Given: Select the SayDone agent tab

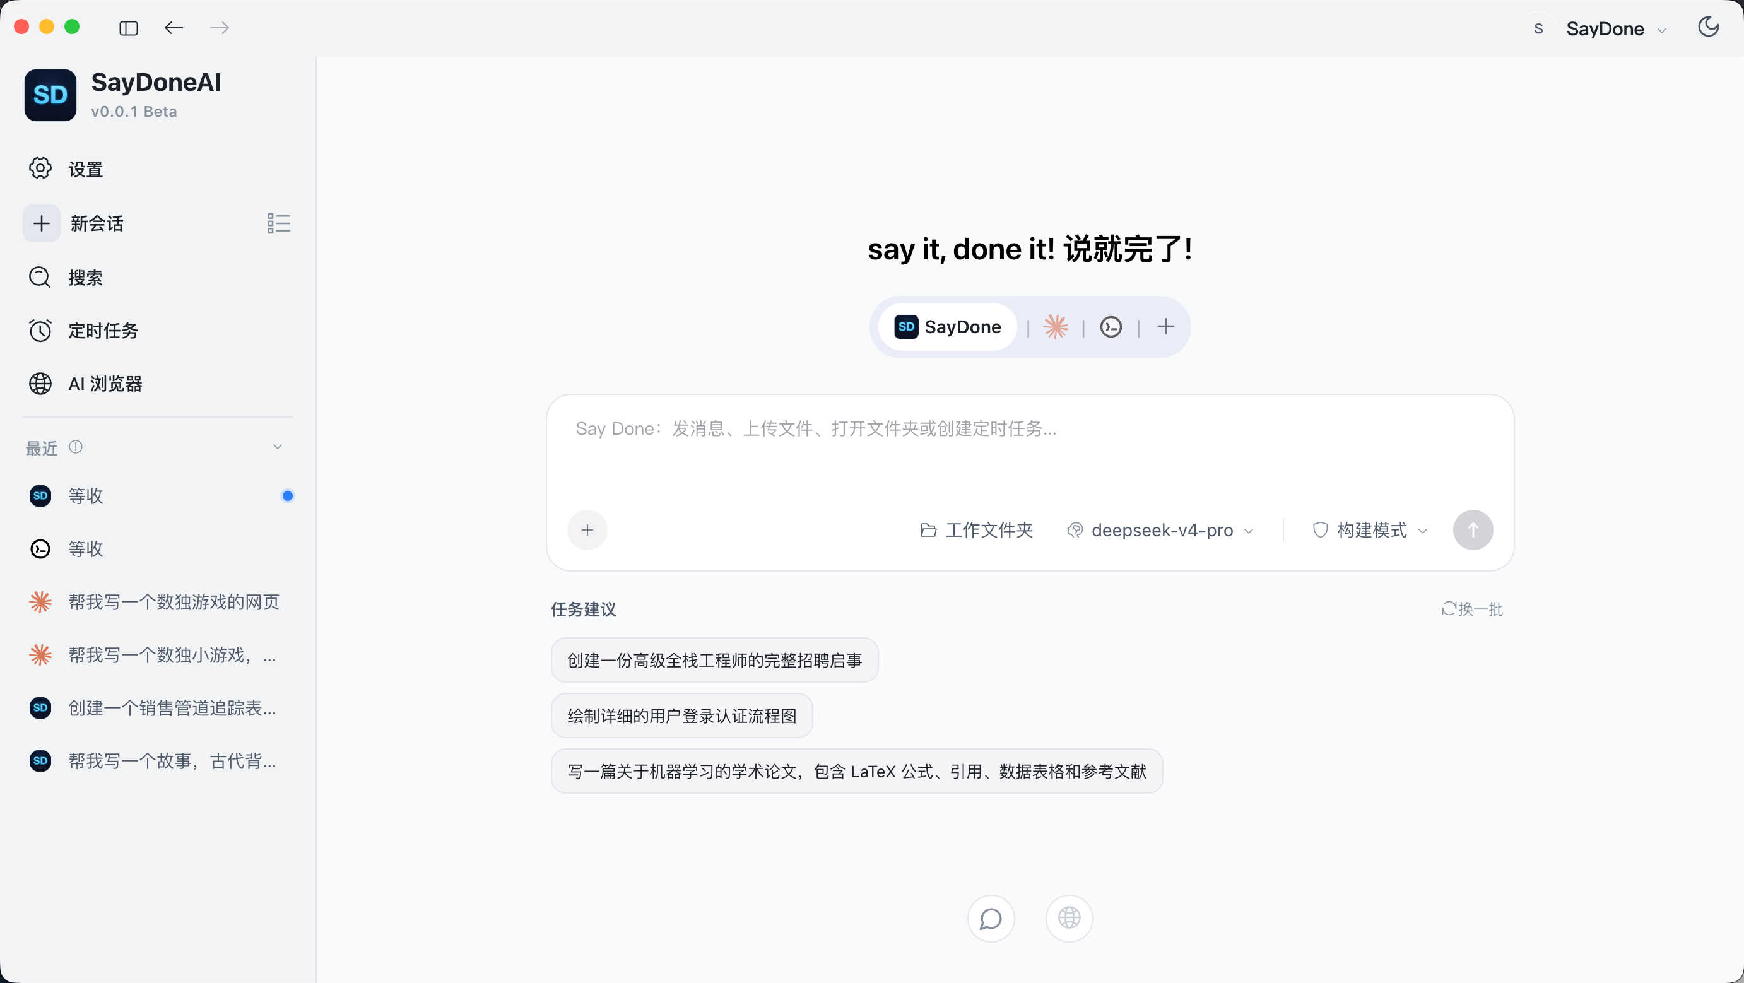Looking at the screenshot, I should click(x=947, y=327).
